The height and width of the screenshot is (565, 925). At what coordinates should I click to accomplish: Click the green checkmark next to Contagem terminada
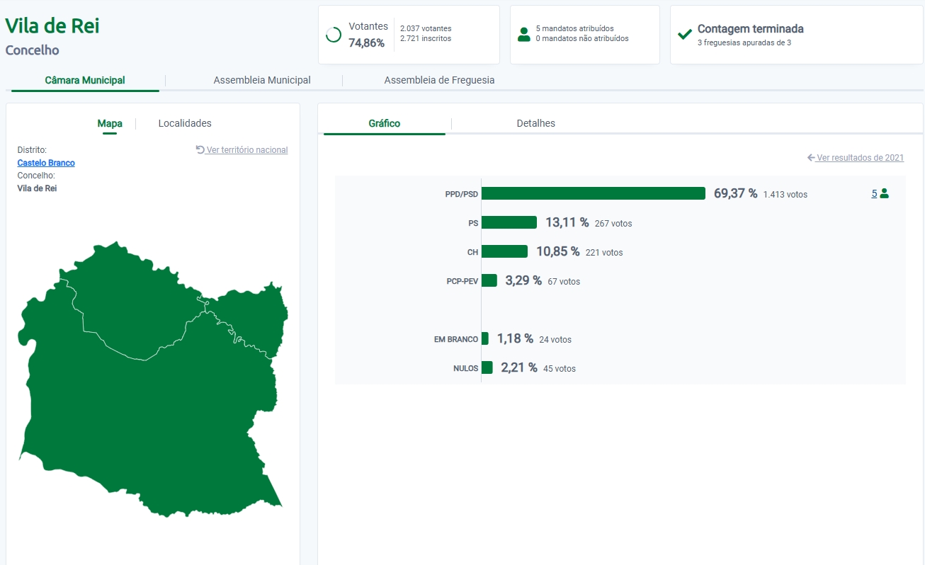pyautogui.click(x=685, y=35)
